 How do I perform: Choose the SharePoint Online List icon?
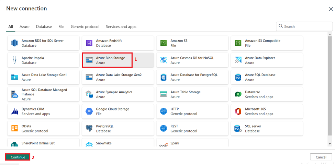coord(14,144)
